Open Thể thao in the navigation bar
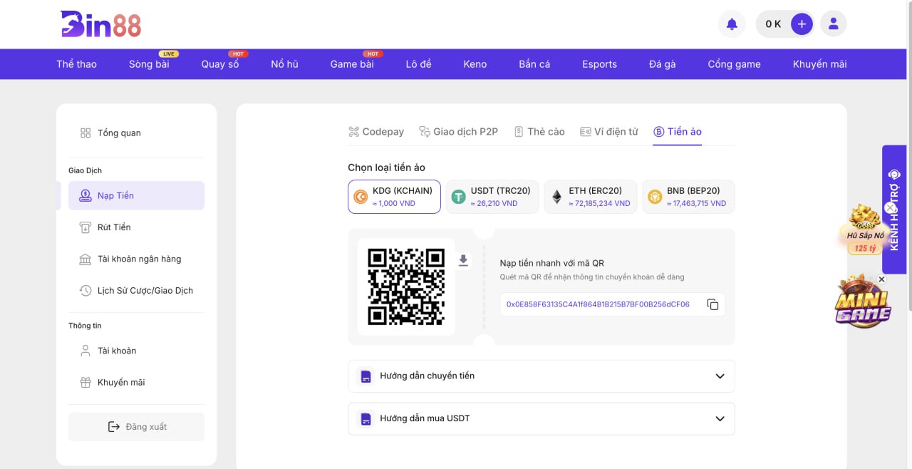This screenshot has width=912, height=469. (x=77, y=64)
